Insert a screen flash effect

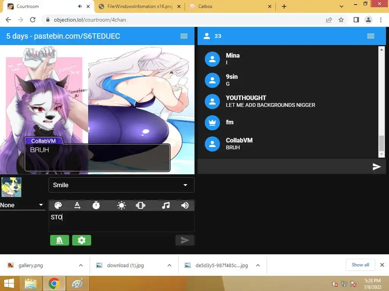[x=121, y=205]
